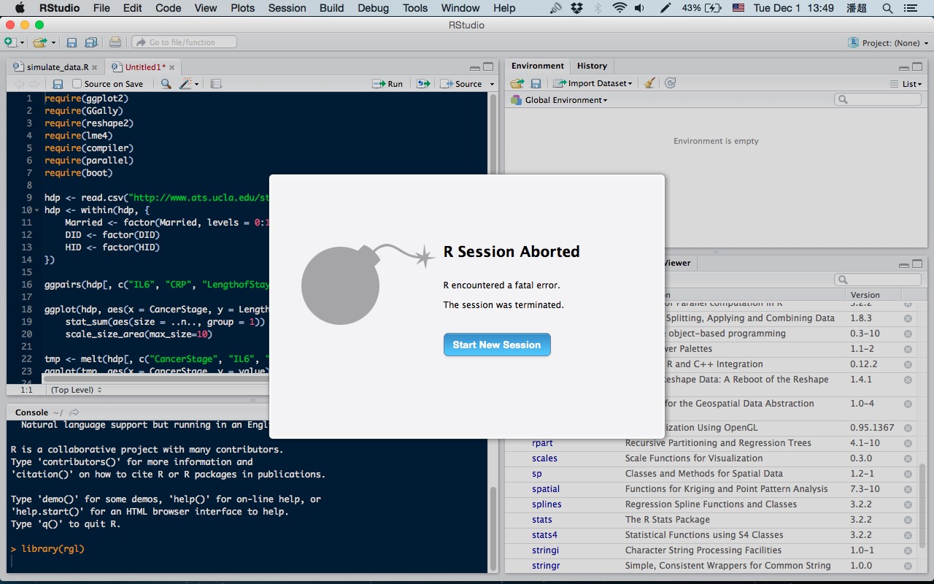Click the Dropbox menu bar icon
934x584 pixels.
click(577, 8)
